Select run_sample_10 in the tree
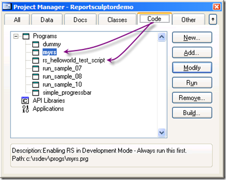This screenshot has height=180, width=226. point(62,84)
